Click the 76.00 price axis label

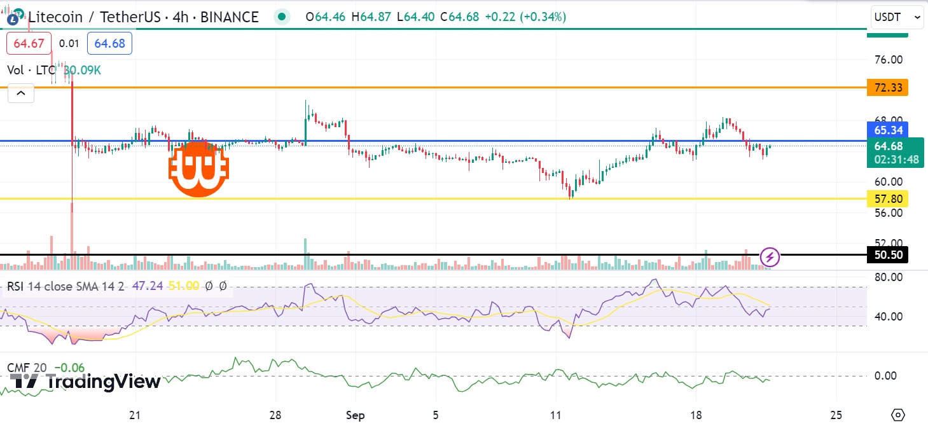pos(889,60)
